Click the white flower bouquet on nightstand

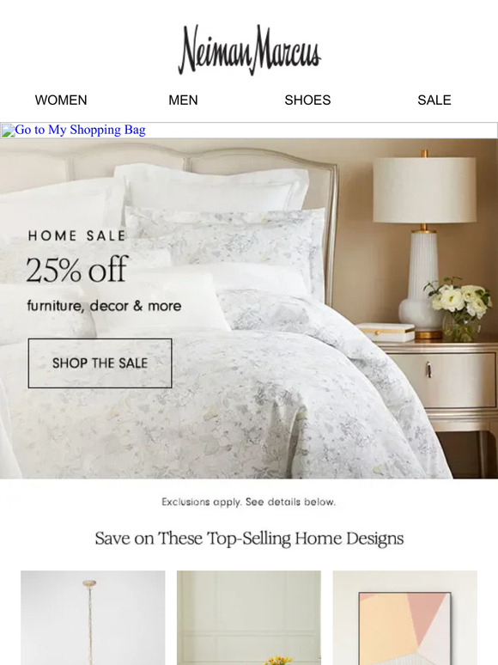click(x=458, y=308)
